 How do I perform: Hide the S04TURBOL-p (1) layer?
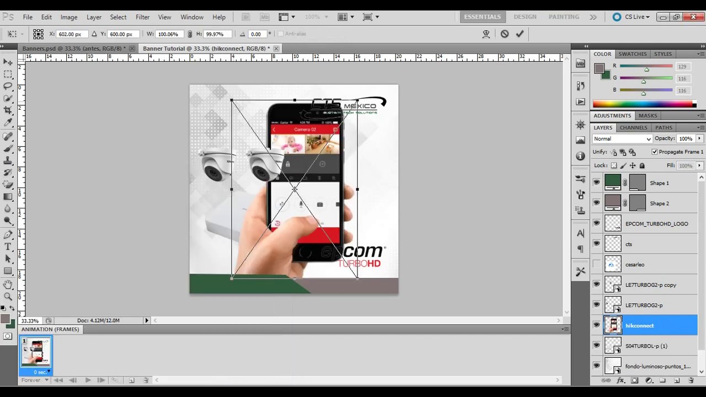pyautogui.click(x=596, y=346)
